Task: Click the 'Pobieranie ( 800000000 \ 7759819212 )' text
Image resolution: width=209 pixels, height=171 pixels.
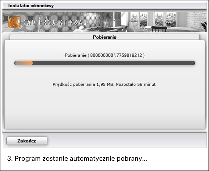Action: (104, 55)
